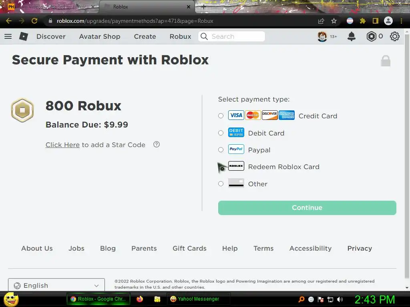Click the American Express logo

coord(287,115)
